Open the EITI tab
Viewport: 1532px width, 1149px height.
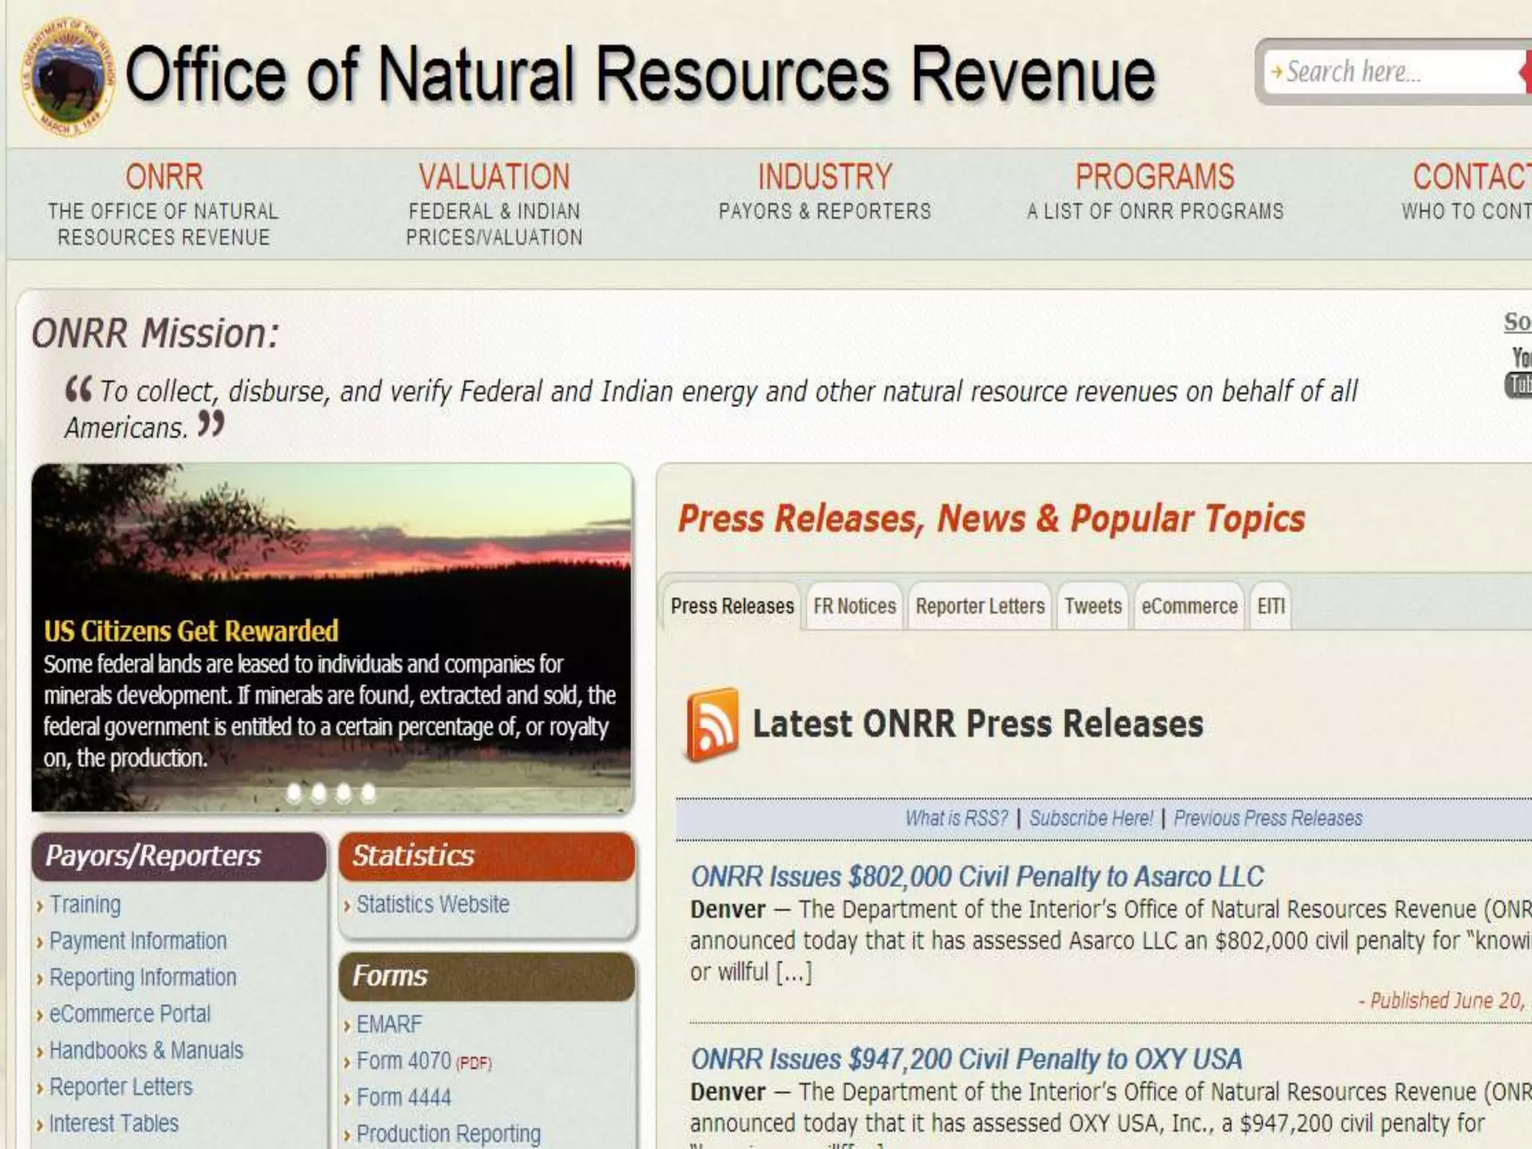click(x=1270, y=606)
